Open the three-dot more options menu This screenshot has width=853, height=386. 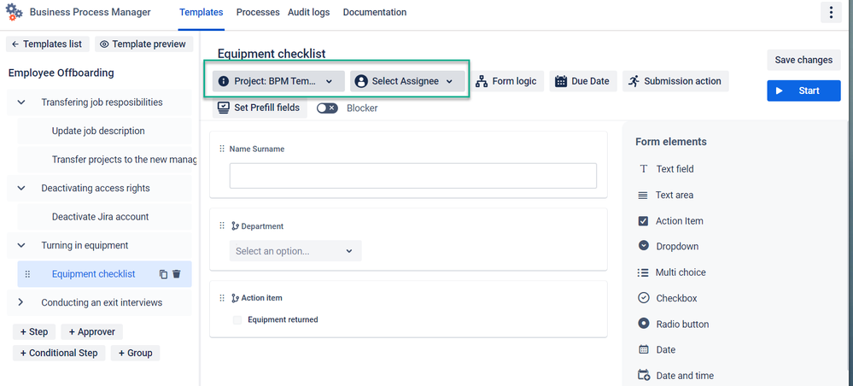(831, 13)
